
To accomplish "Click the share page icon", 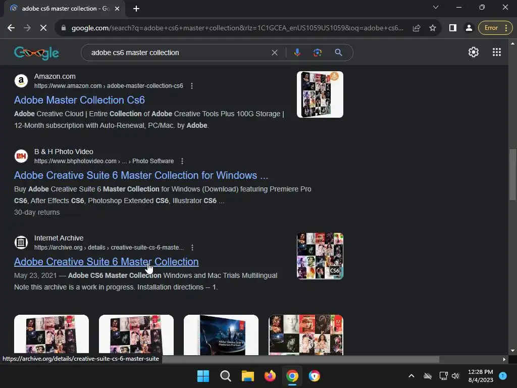I will pyautogui.click(x=417, y=28).
